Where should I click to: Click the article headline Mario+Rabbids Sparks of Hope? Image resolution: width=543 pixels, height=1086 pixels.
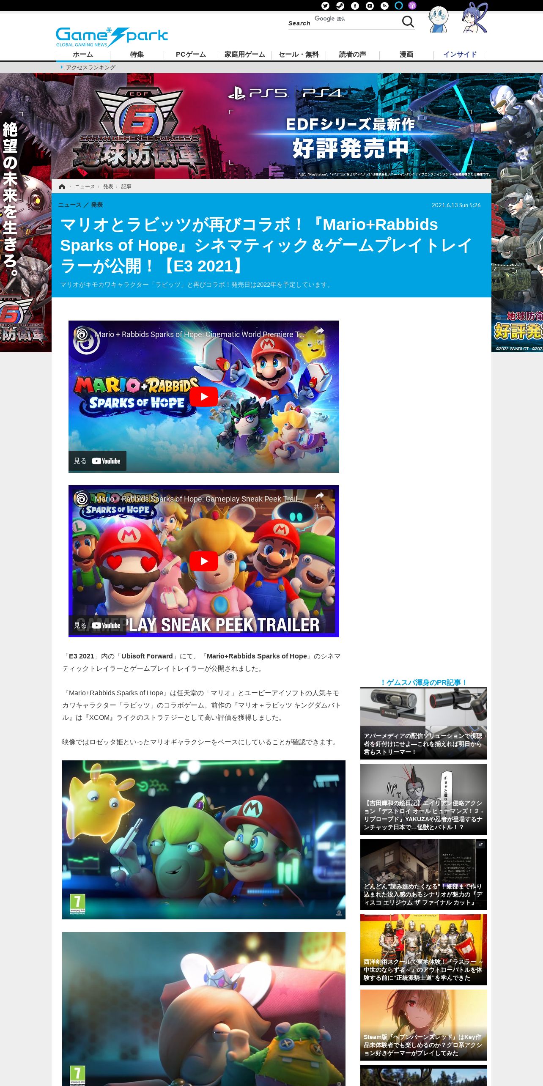pos(266,245)
